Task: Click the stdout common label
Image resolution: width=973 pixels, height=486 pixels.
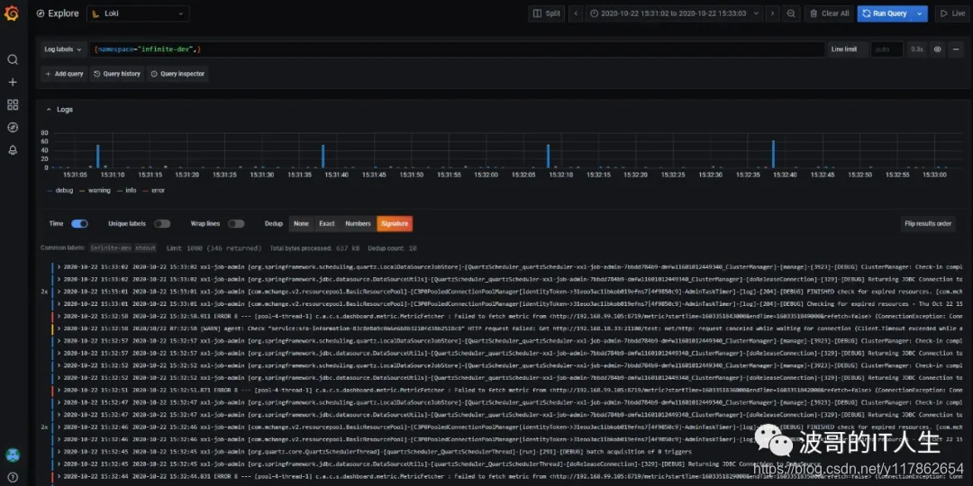Action: point(146,248)
